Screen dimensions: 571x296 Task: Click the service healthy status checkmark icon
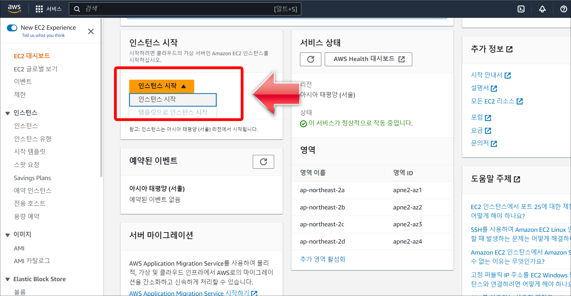coord(303,124)
